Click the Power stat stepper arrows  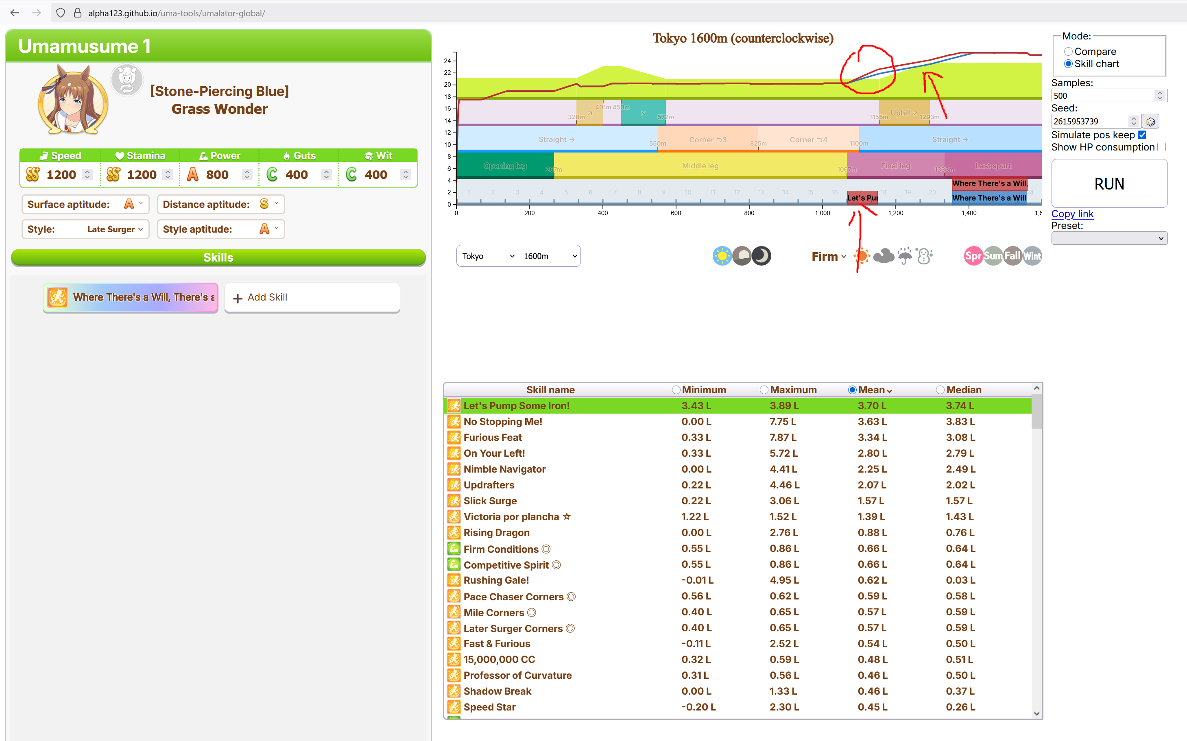point(247,174)
